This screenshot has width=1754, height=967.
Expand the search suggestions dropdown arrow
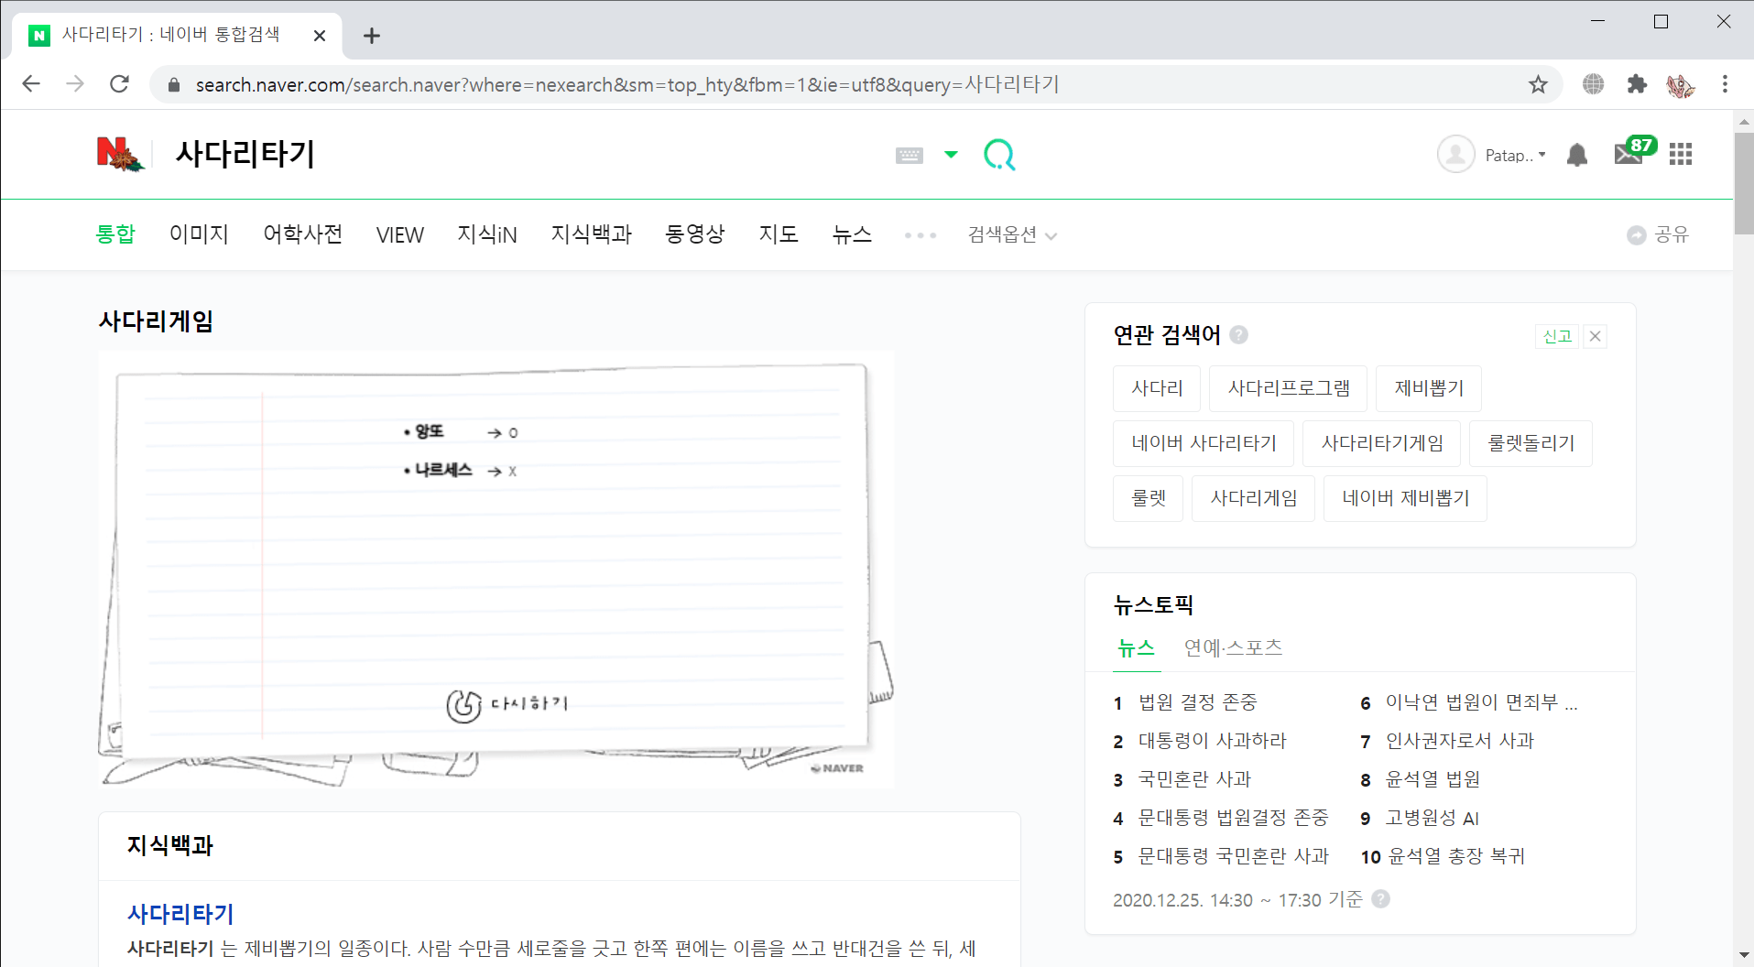point(951,155)
